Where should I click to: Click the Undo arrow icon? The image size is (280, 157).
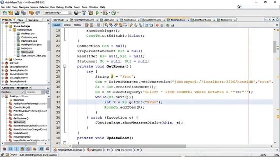[31, 13]
